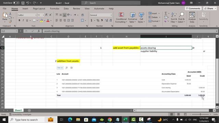Align text to the left
The height and width of the screenshot is (123, 219).
56,20
